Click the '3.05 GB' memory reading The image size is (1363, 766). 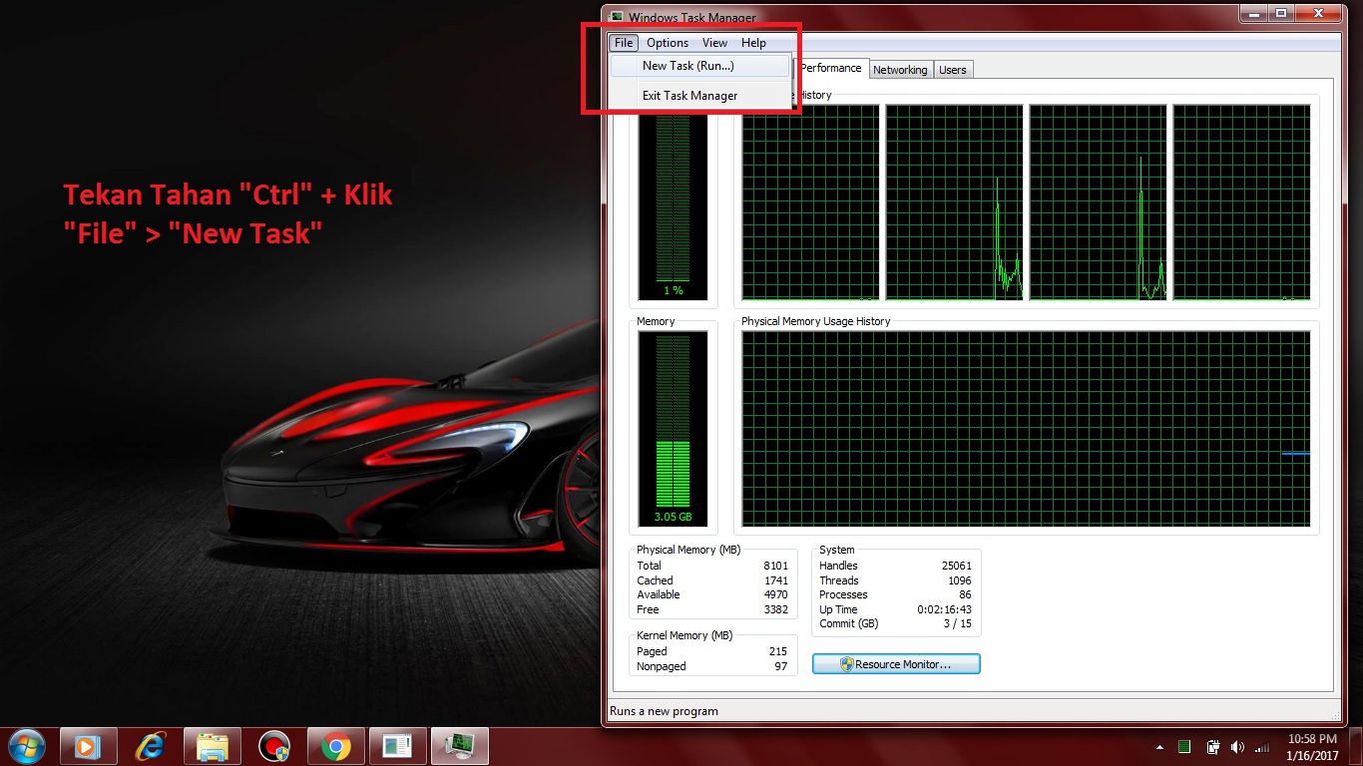coord(674,518)
